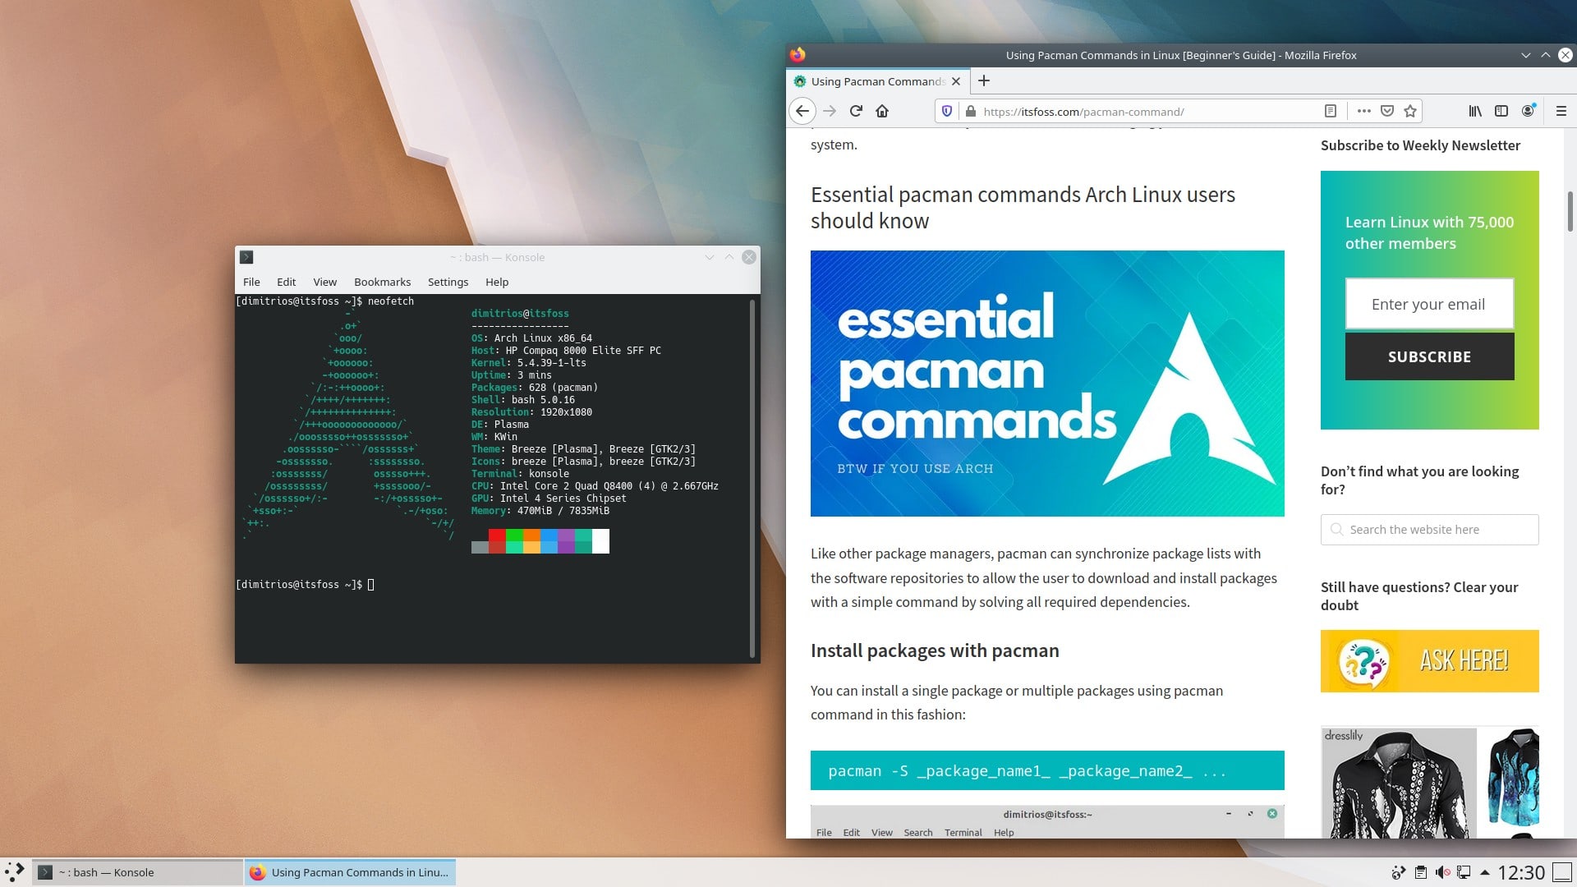Open the Firefox account icon

[x=1528, y=111]
